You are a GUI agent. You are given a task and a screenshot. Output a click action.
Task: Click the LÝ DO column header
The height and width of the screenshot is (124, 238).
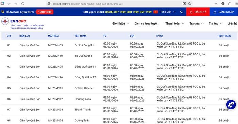pos(159,36)
